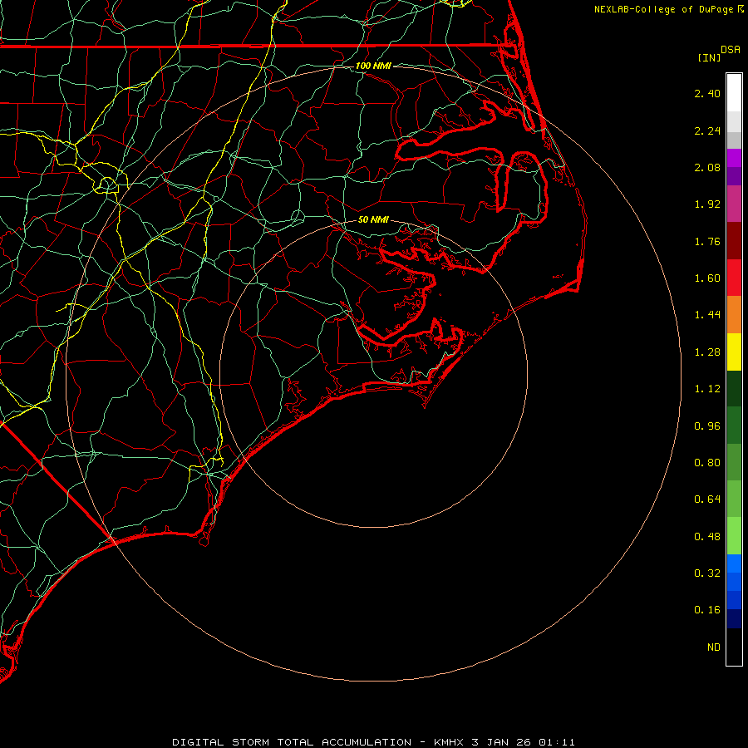748x748 pixels.
Task: Click the white swatch beside 2.40
Action: (x=734, y=93)
